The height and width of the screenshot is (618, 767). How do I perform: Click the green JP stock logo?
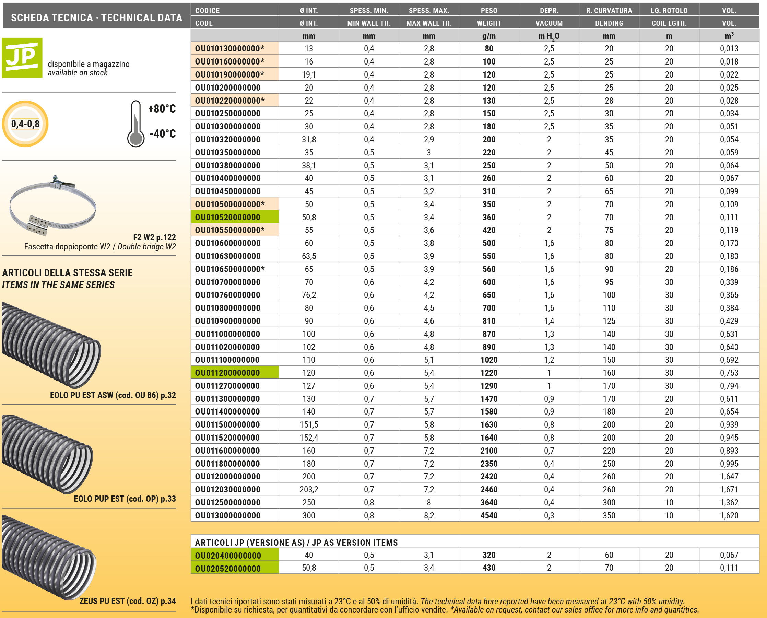(22, 58)
